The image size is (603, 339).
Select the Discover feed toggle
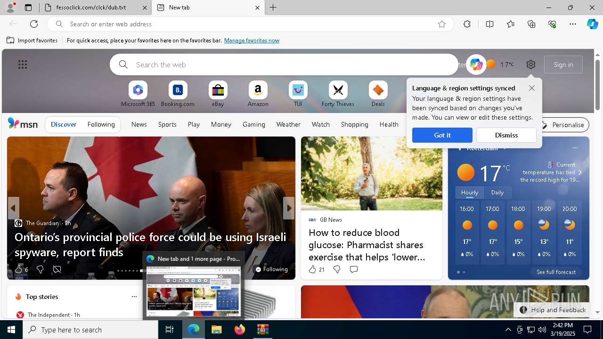pyautogui.click(x=64, y=124)
